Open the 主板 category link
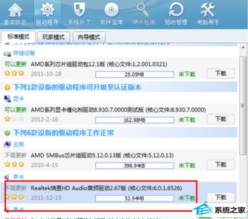Screen dimensions: 248x219 tap(18, 144)
